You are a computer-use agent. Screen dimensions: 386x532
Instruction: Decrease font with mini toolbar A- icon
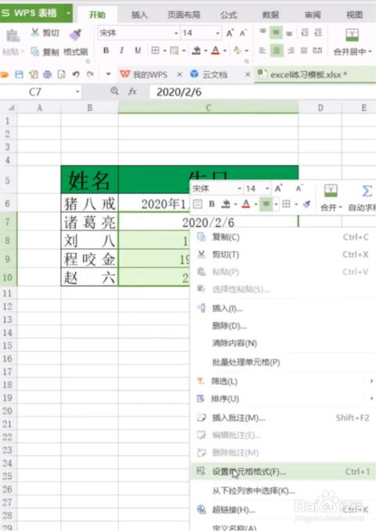coord(299,189)
